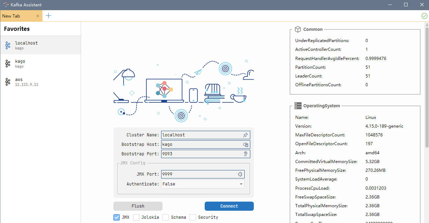
Task: Click the green checkmark status icon
Action: [424, 16]
